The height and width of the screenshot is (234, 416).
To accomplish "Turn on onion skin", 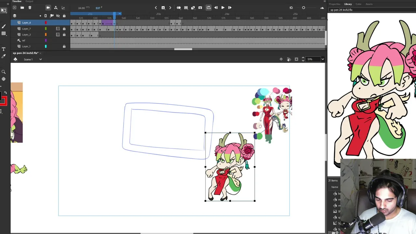I will tap(179, 7).
